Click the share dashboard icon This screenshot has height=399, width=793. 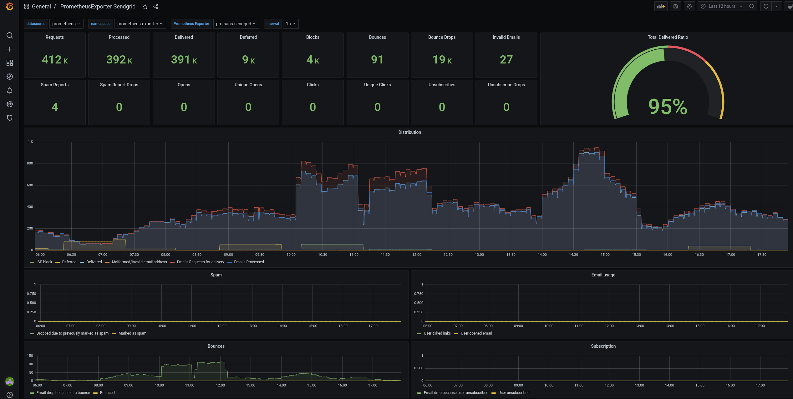[156, 7]
